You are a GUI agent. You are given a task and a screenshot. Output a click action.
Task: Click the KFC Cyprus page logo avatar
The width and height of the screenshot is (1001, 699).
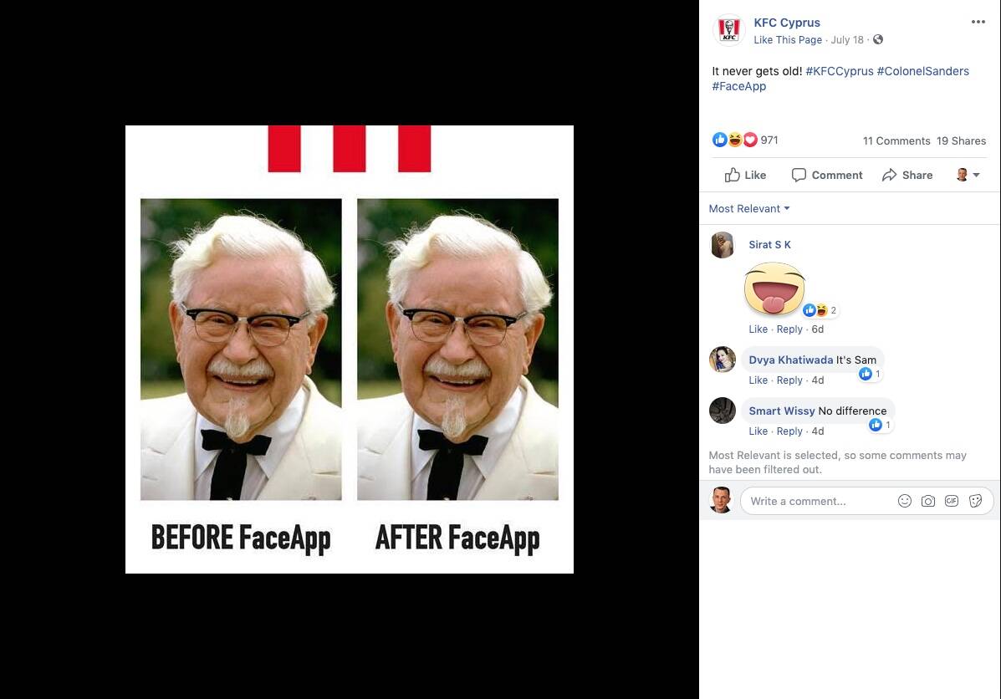728,30
